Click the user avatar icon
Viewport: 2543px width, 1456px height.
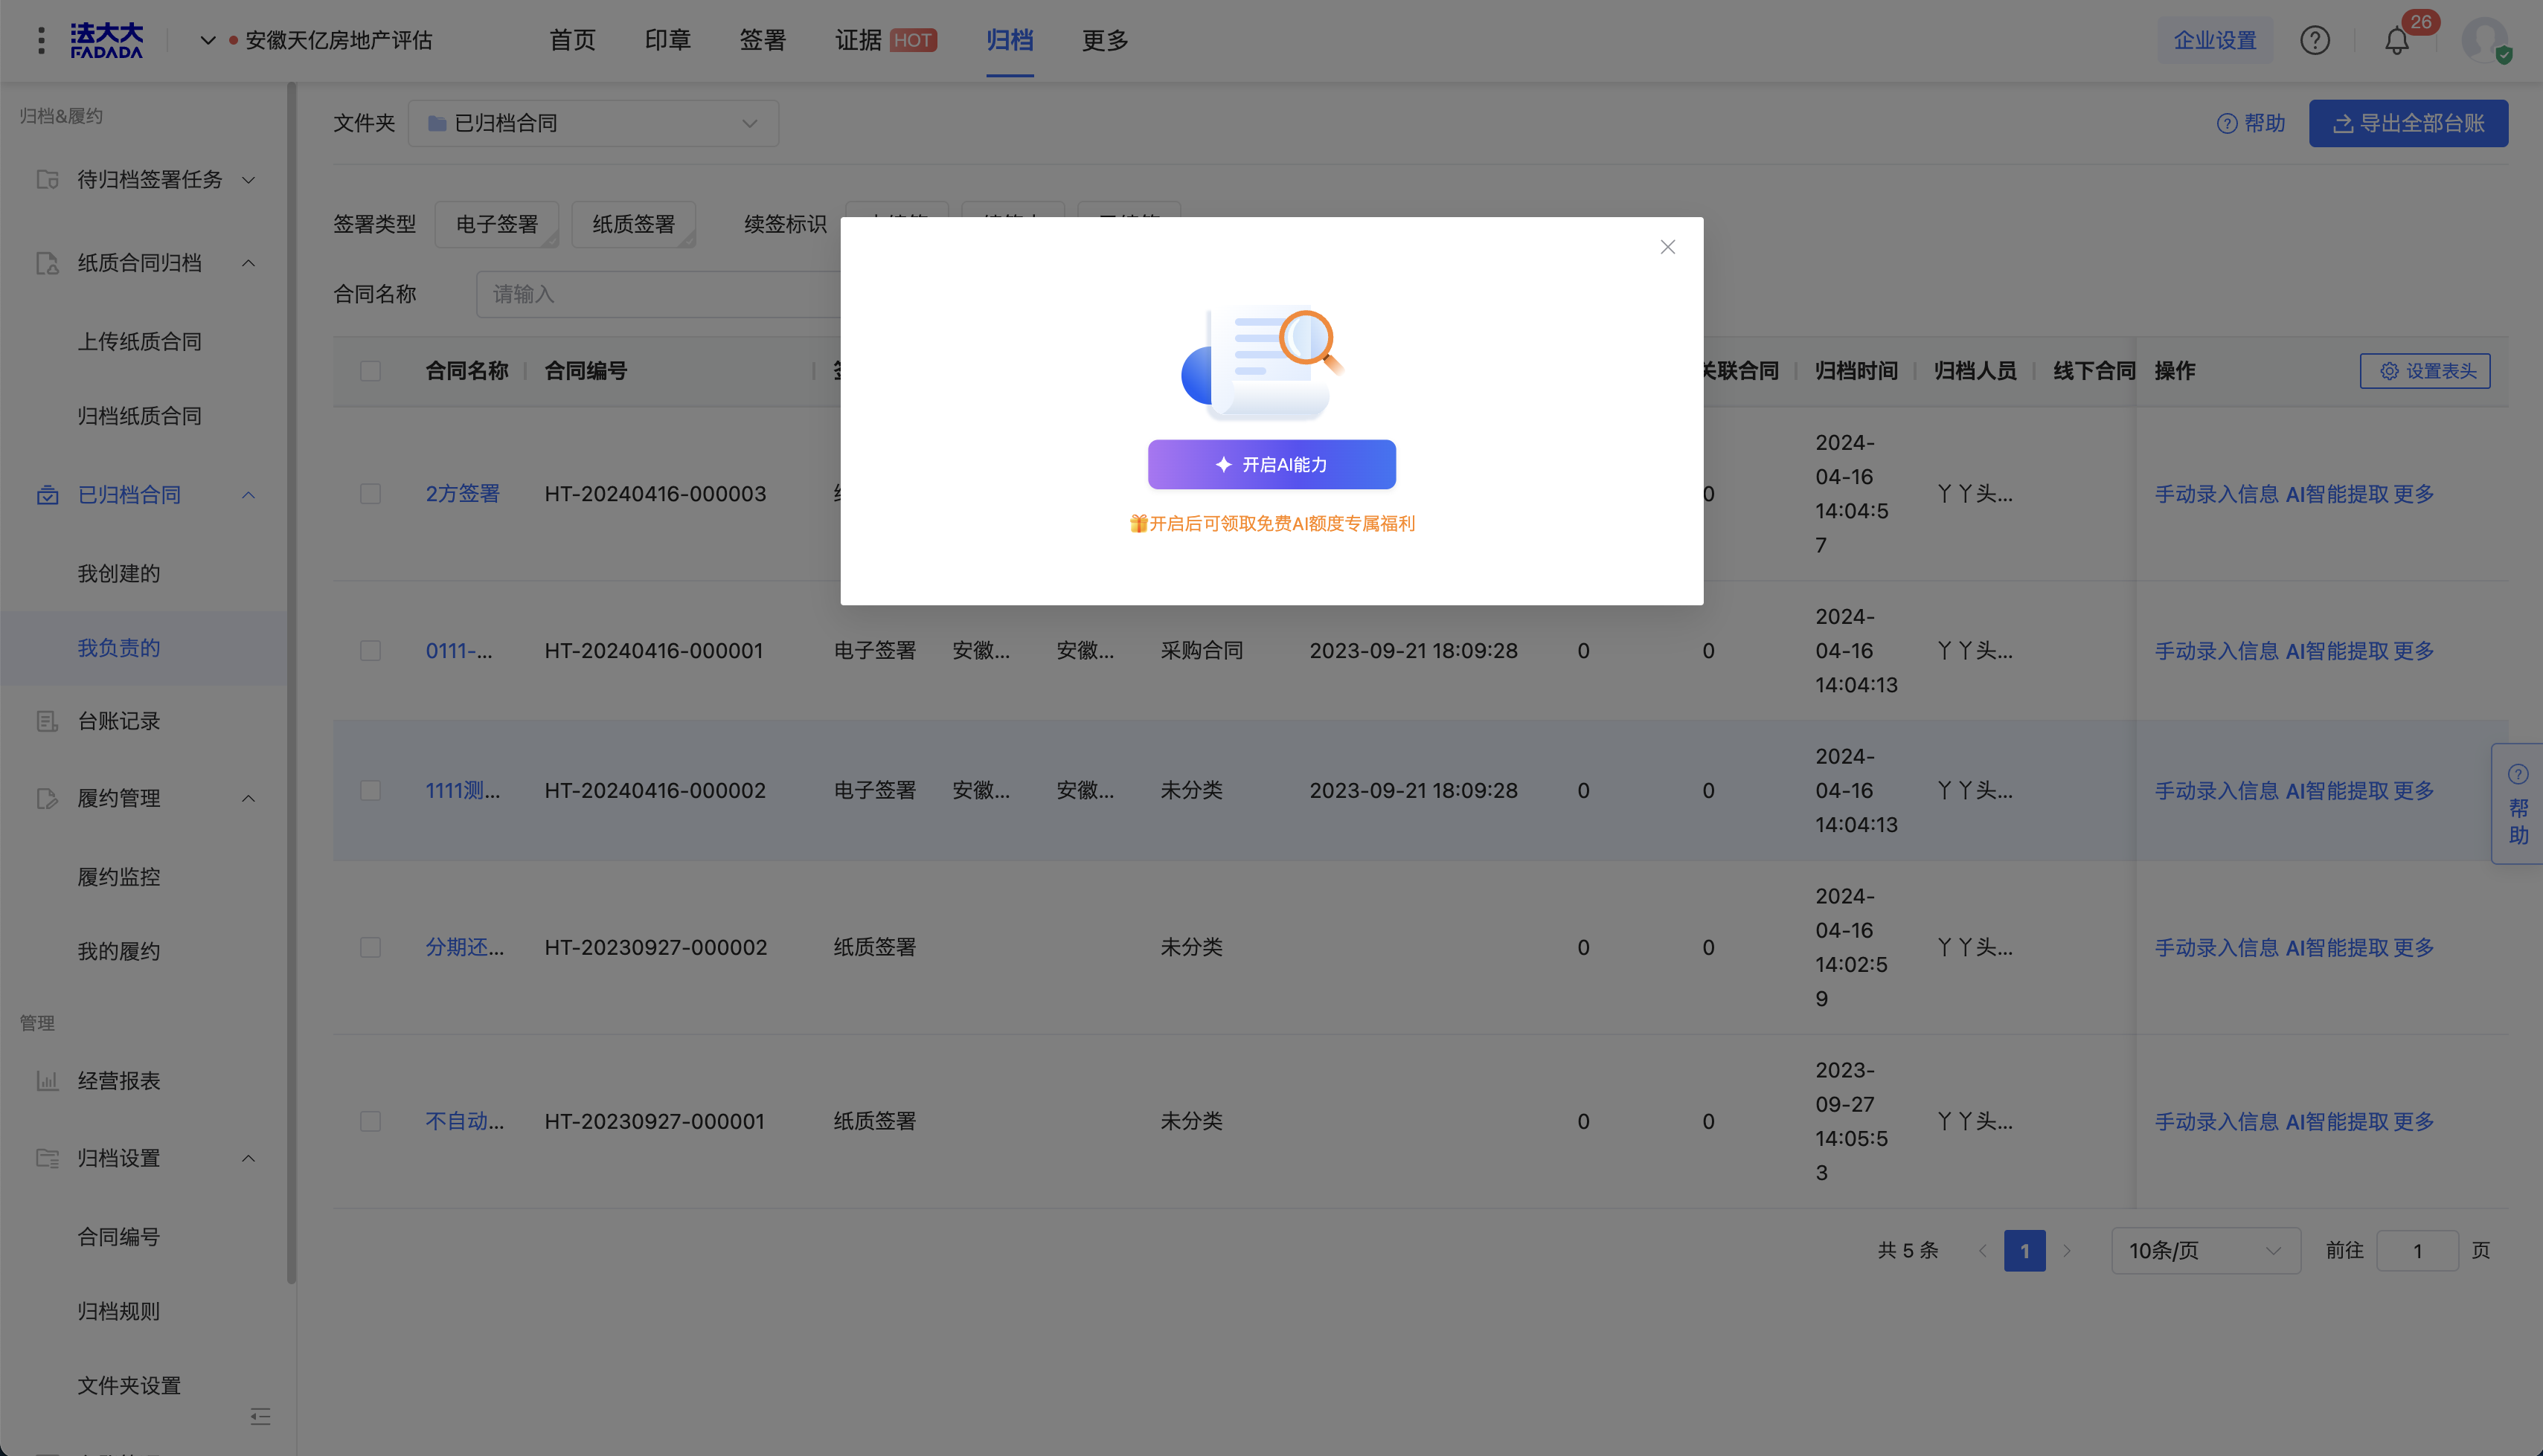click(x=2484, y=41)
